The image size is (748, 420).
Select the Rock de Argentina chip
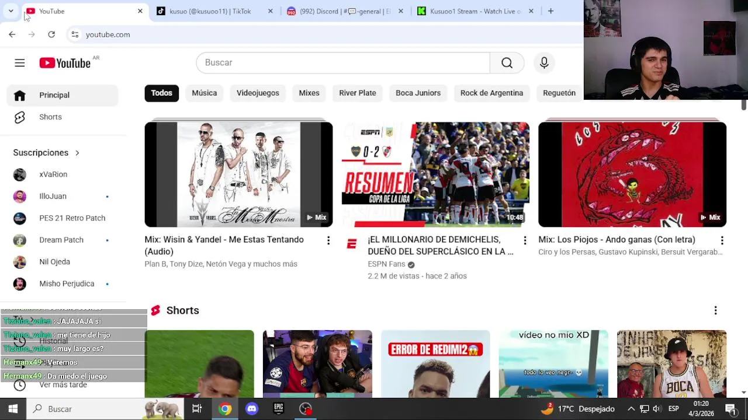(x=491, y=93)
